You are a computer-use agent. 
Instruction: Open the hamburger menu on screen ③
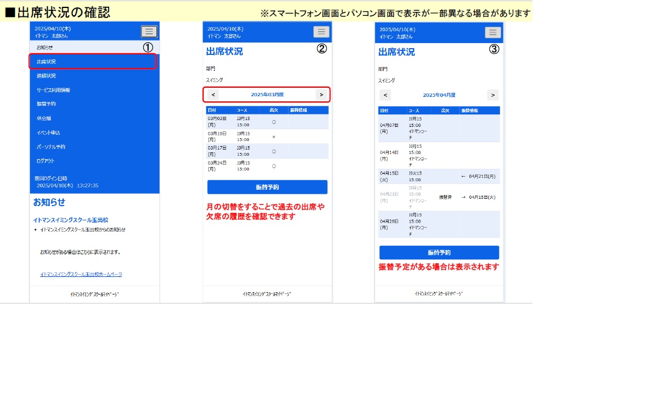click(x=493, y=32)
